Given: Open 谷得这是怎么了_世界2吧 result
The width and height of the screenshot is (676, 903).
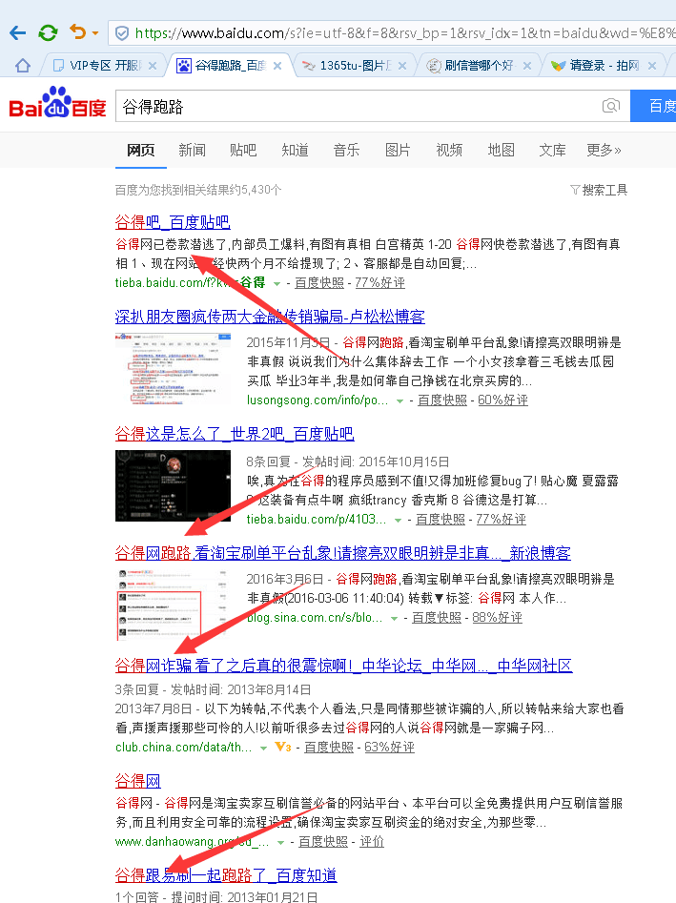Looking at the screenshot, I should click(235, 434).
